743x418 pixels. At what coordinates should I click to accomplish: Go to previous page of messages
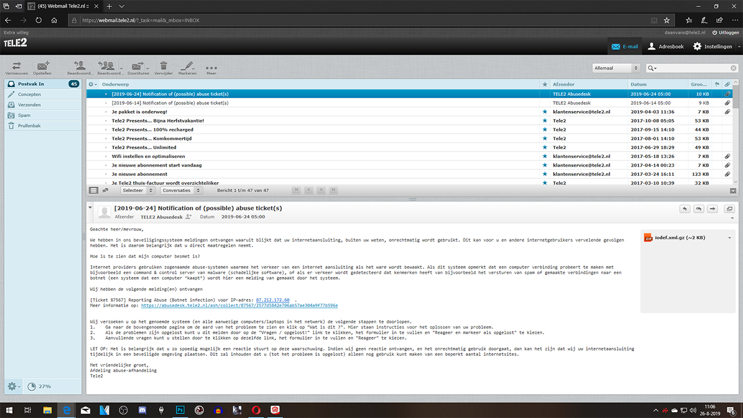point(309,190)
